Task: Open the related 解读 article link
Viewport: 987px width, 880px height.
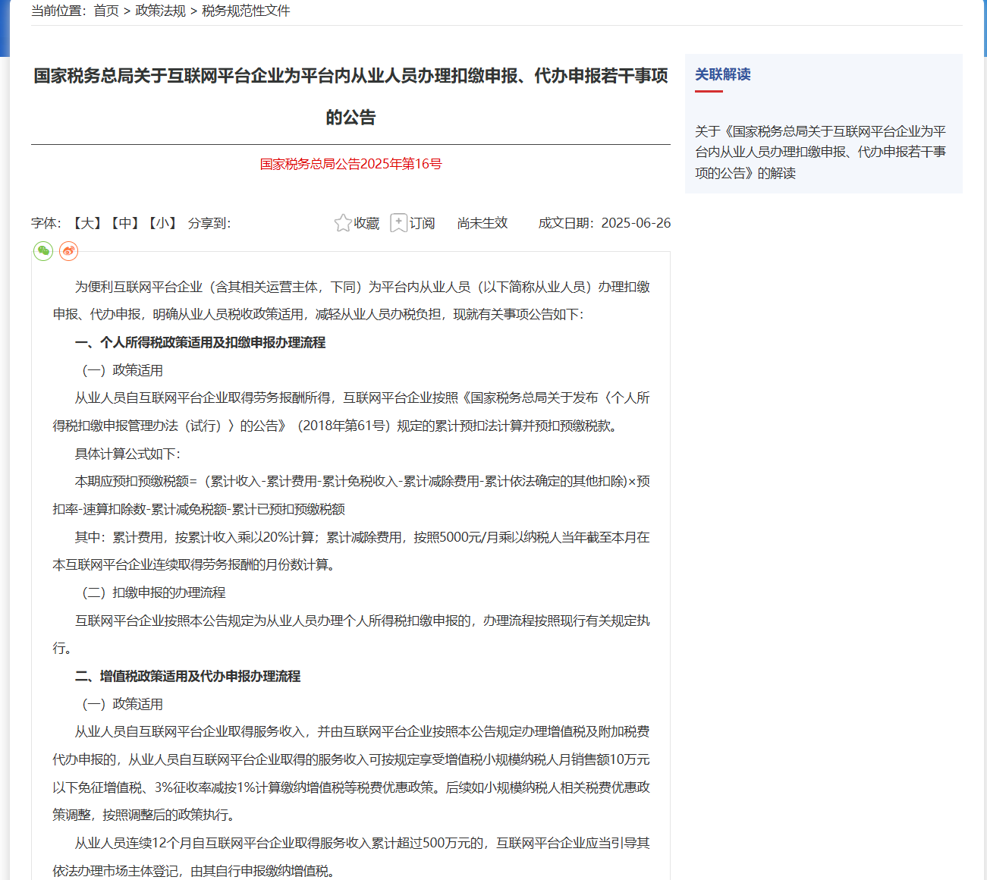Action: [x=820, y=152]
